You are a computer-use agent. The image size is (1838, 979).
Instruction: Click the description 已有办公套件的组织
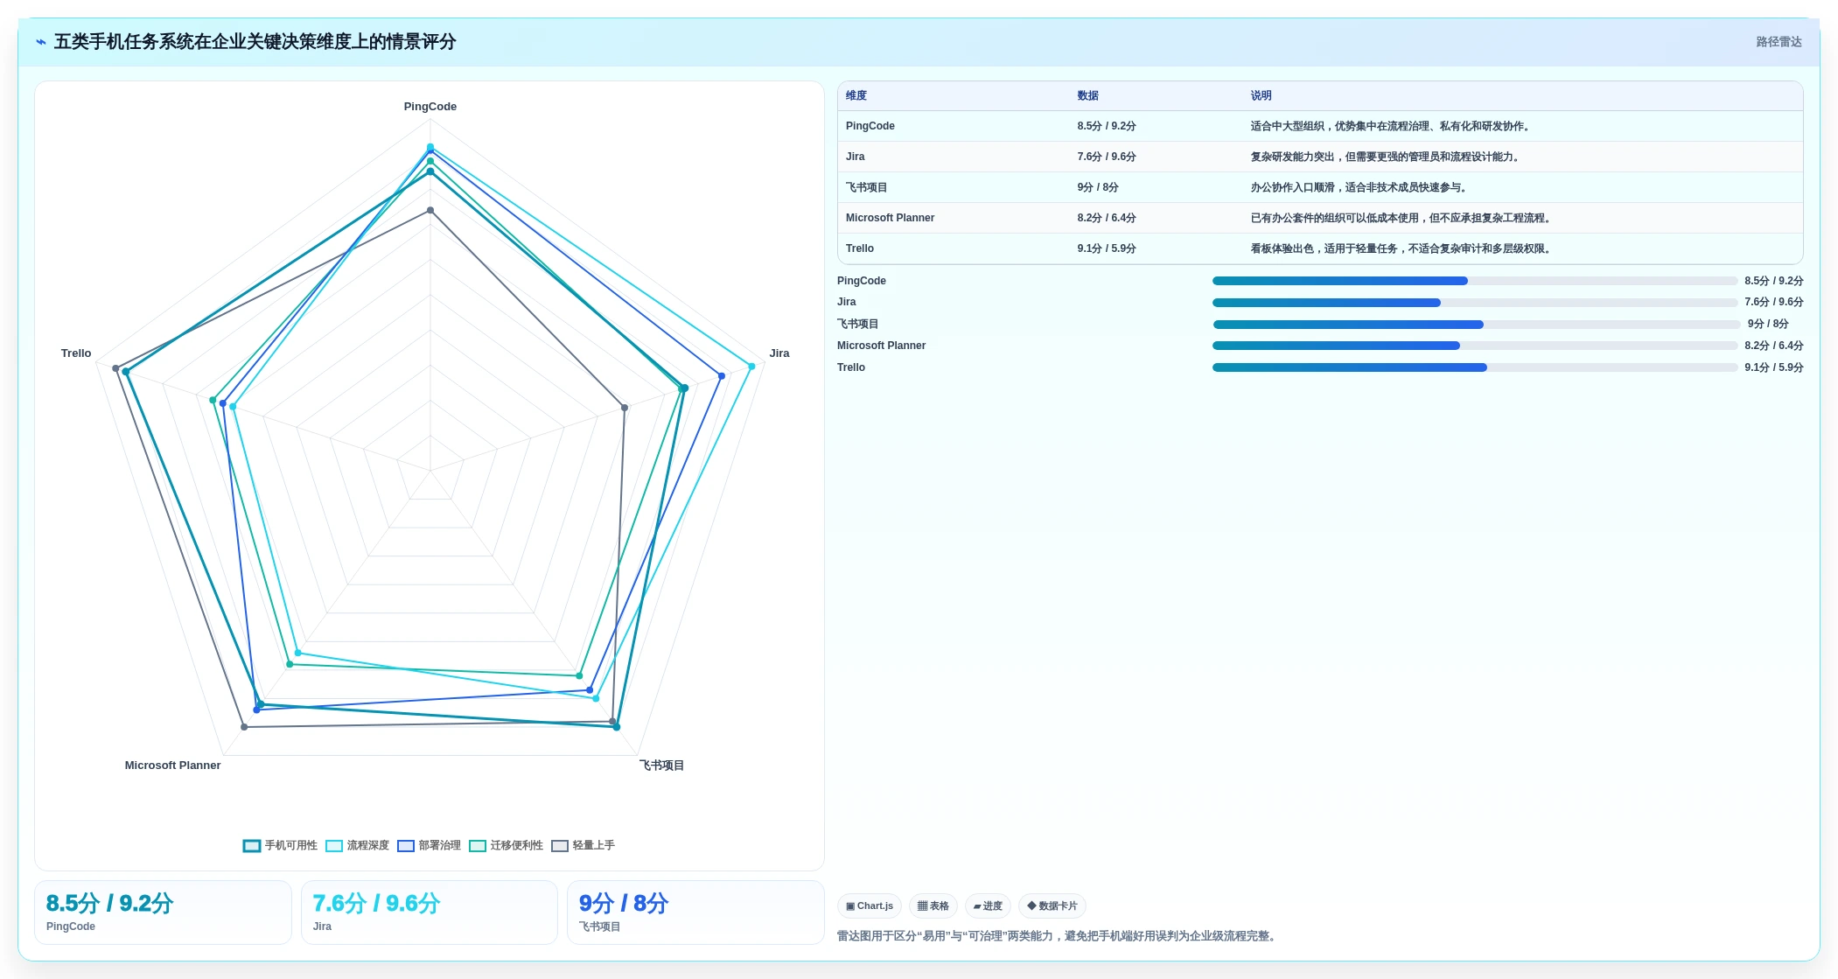point(1402,218)
